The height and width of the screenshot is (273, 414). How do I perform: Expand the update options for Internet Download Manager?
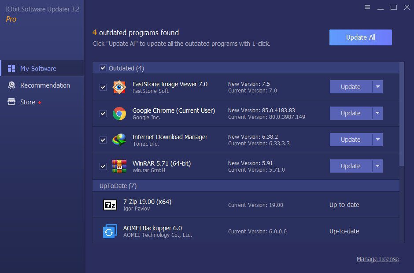[378, 140]
